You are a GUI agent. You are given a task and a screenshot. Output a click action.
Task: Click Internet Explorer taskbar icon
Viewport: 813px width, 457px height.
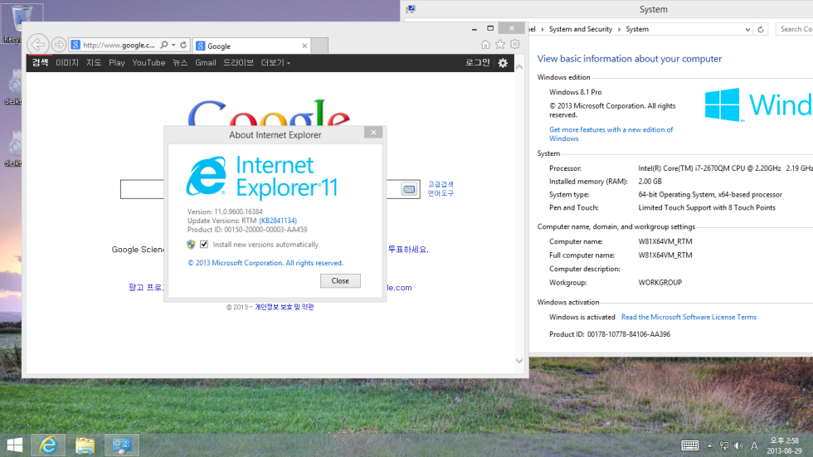point(48,445)
